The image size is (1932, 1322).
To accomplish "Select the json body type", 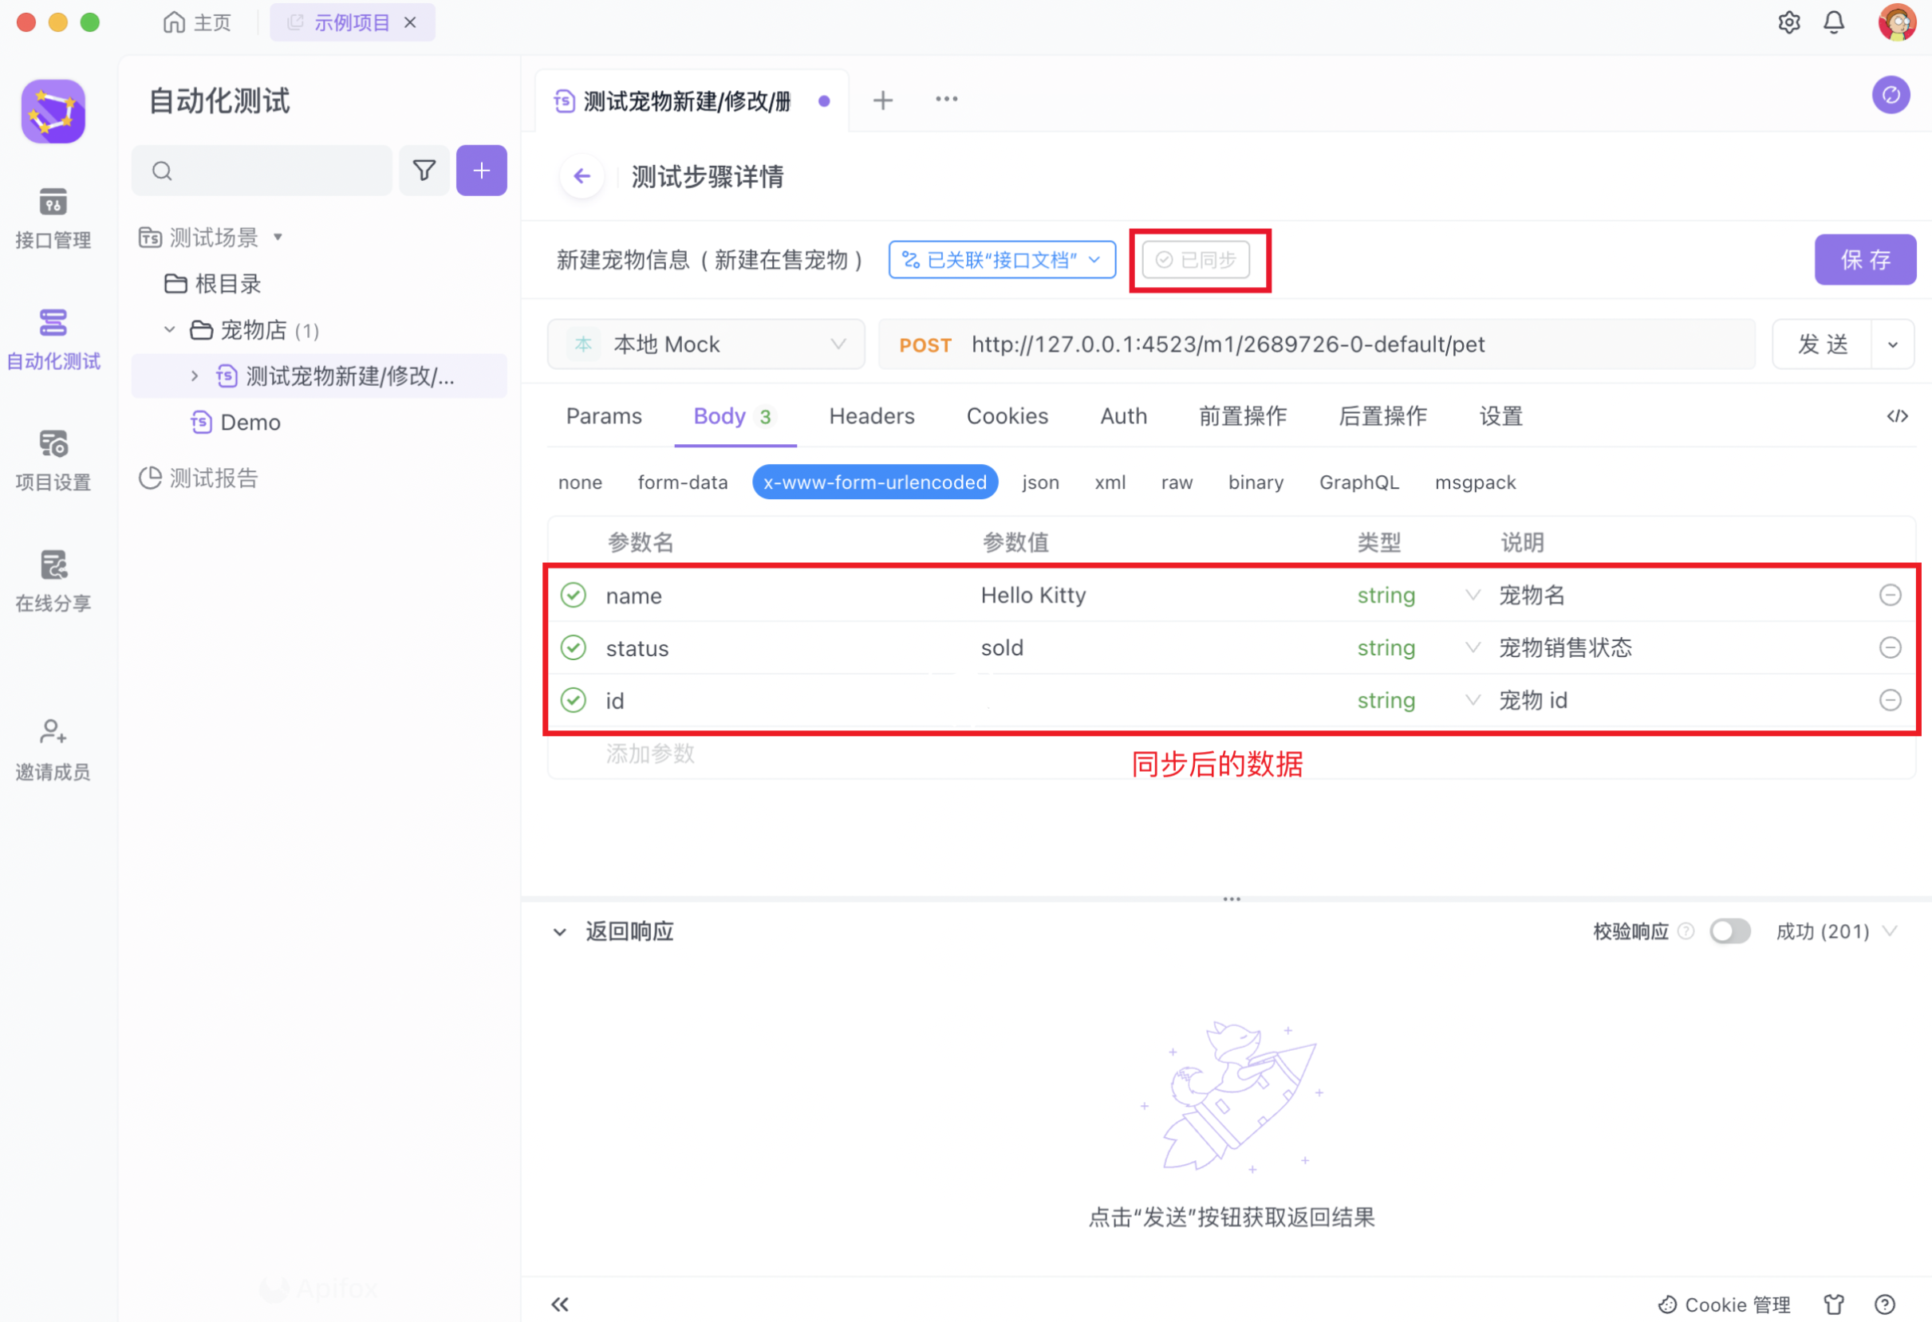I will pos(1040,482).
